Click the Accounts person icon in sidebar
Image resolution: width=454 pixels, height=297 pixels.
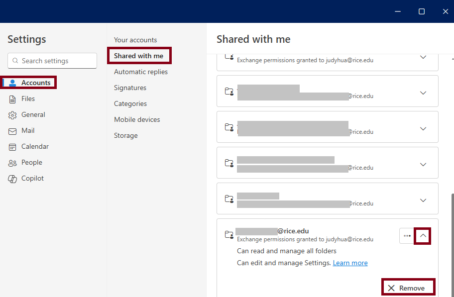tap(13, 83)
